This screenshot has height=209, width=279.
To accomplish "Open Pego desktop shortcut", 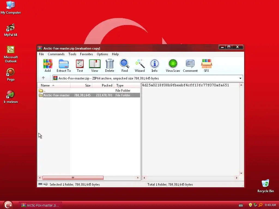I will (x=11, y=75).
